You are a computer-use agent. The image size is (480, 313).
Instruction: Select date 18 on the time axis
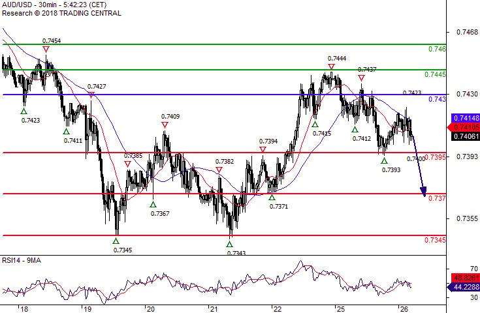coord(24,309)
